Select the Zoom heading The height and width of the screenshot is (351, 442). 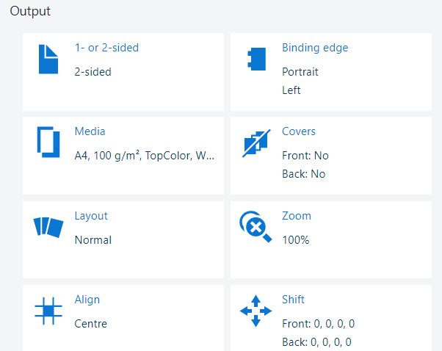[x=297, y=216]
